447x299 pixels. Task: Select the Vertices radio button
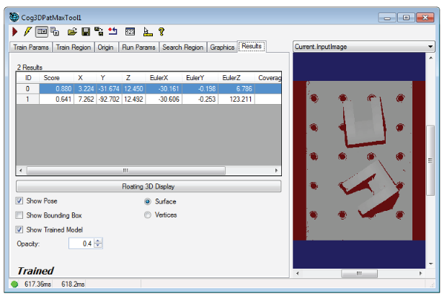[x=147, y=214]
